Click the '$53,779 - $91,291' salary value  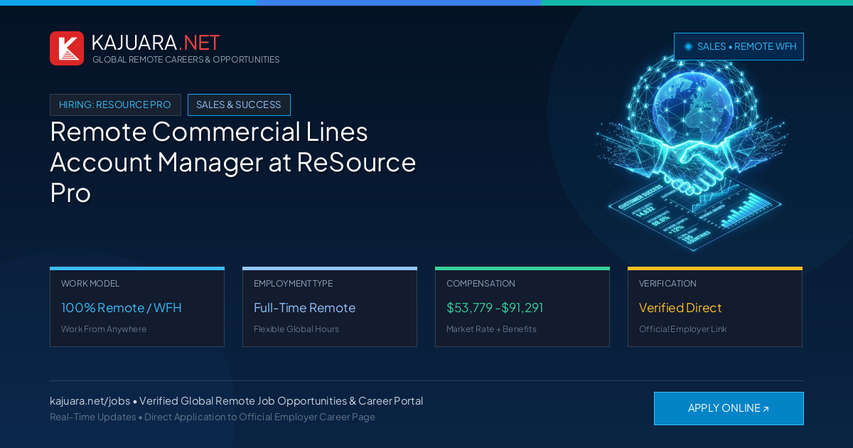click(x=495, y=308)
